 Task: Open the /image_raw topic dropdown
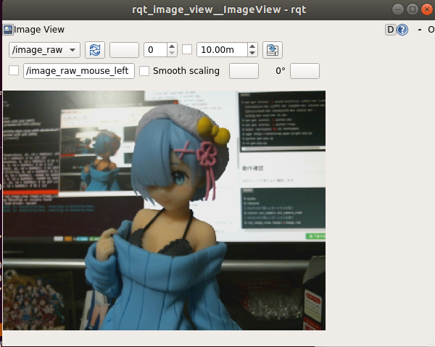click(x=44, y=50)
